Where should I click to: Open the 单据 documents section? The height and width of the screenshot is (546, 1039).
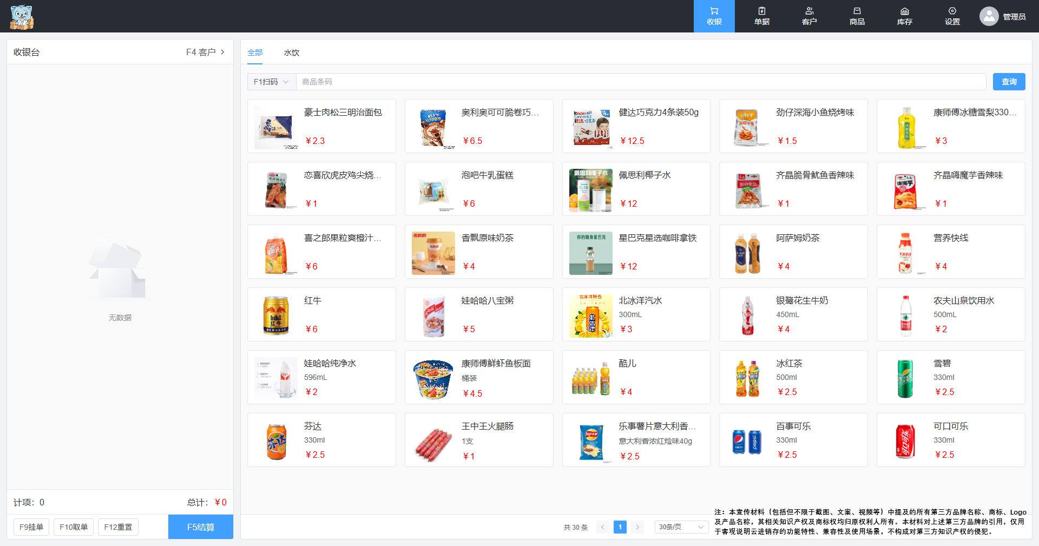click(x=761, y=16)
